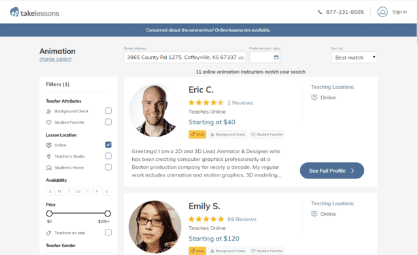Click the Background Check badge for Emily S.

point(228,250)
